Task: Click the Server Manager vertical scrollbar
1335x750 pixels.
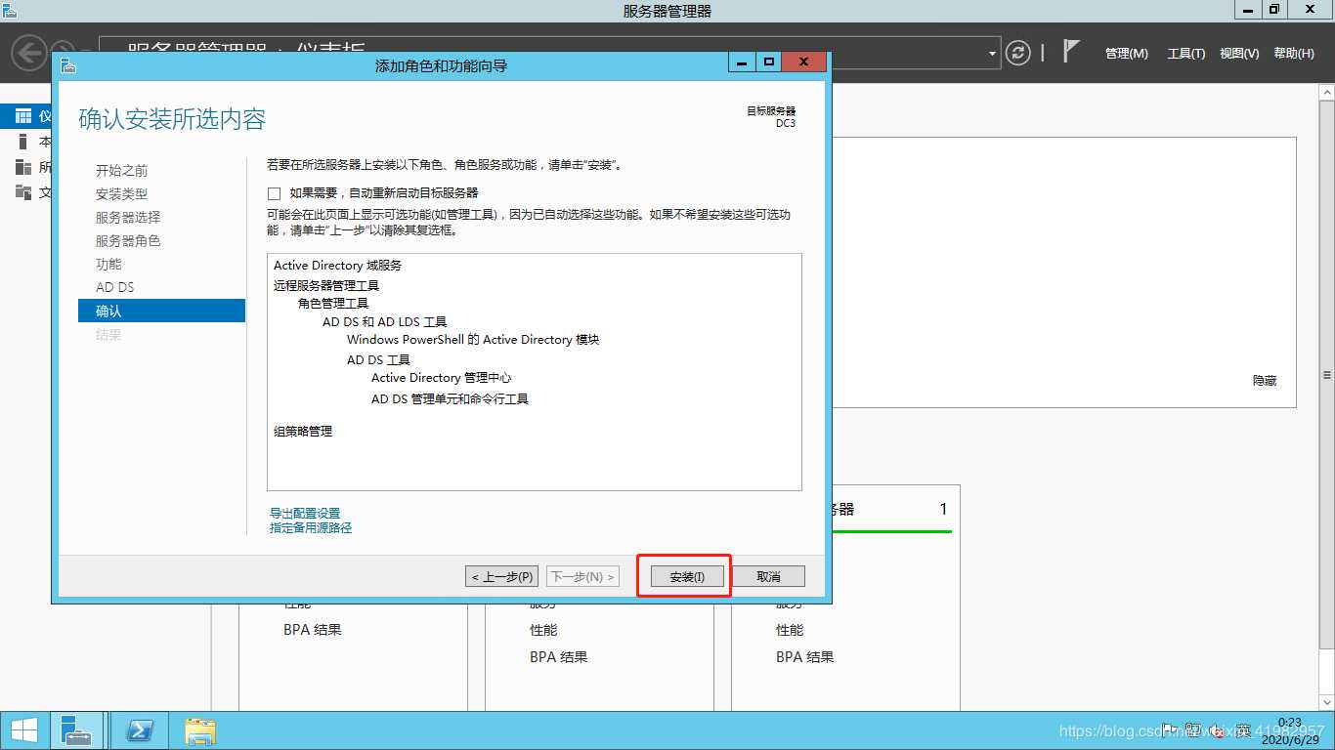Action: pyautogui.click(x=1327, y=375)
